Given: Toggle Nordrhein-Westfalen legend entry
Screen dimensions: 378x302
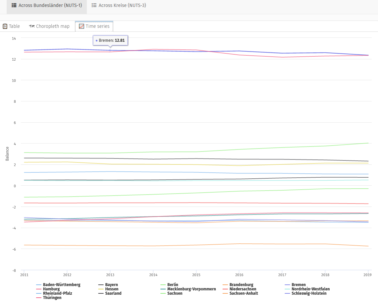Looking at the screenshot, I should pyautogui.click(x=307, y=289).
